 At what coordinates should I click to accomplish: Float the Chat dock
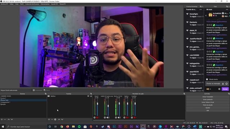[227, 6]
